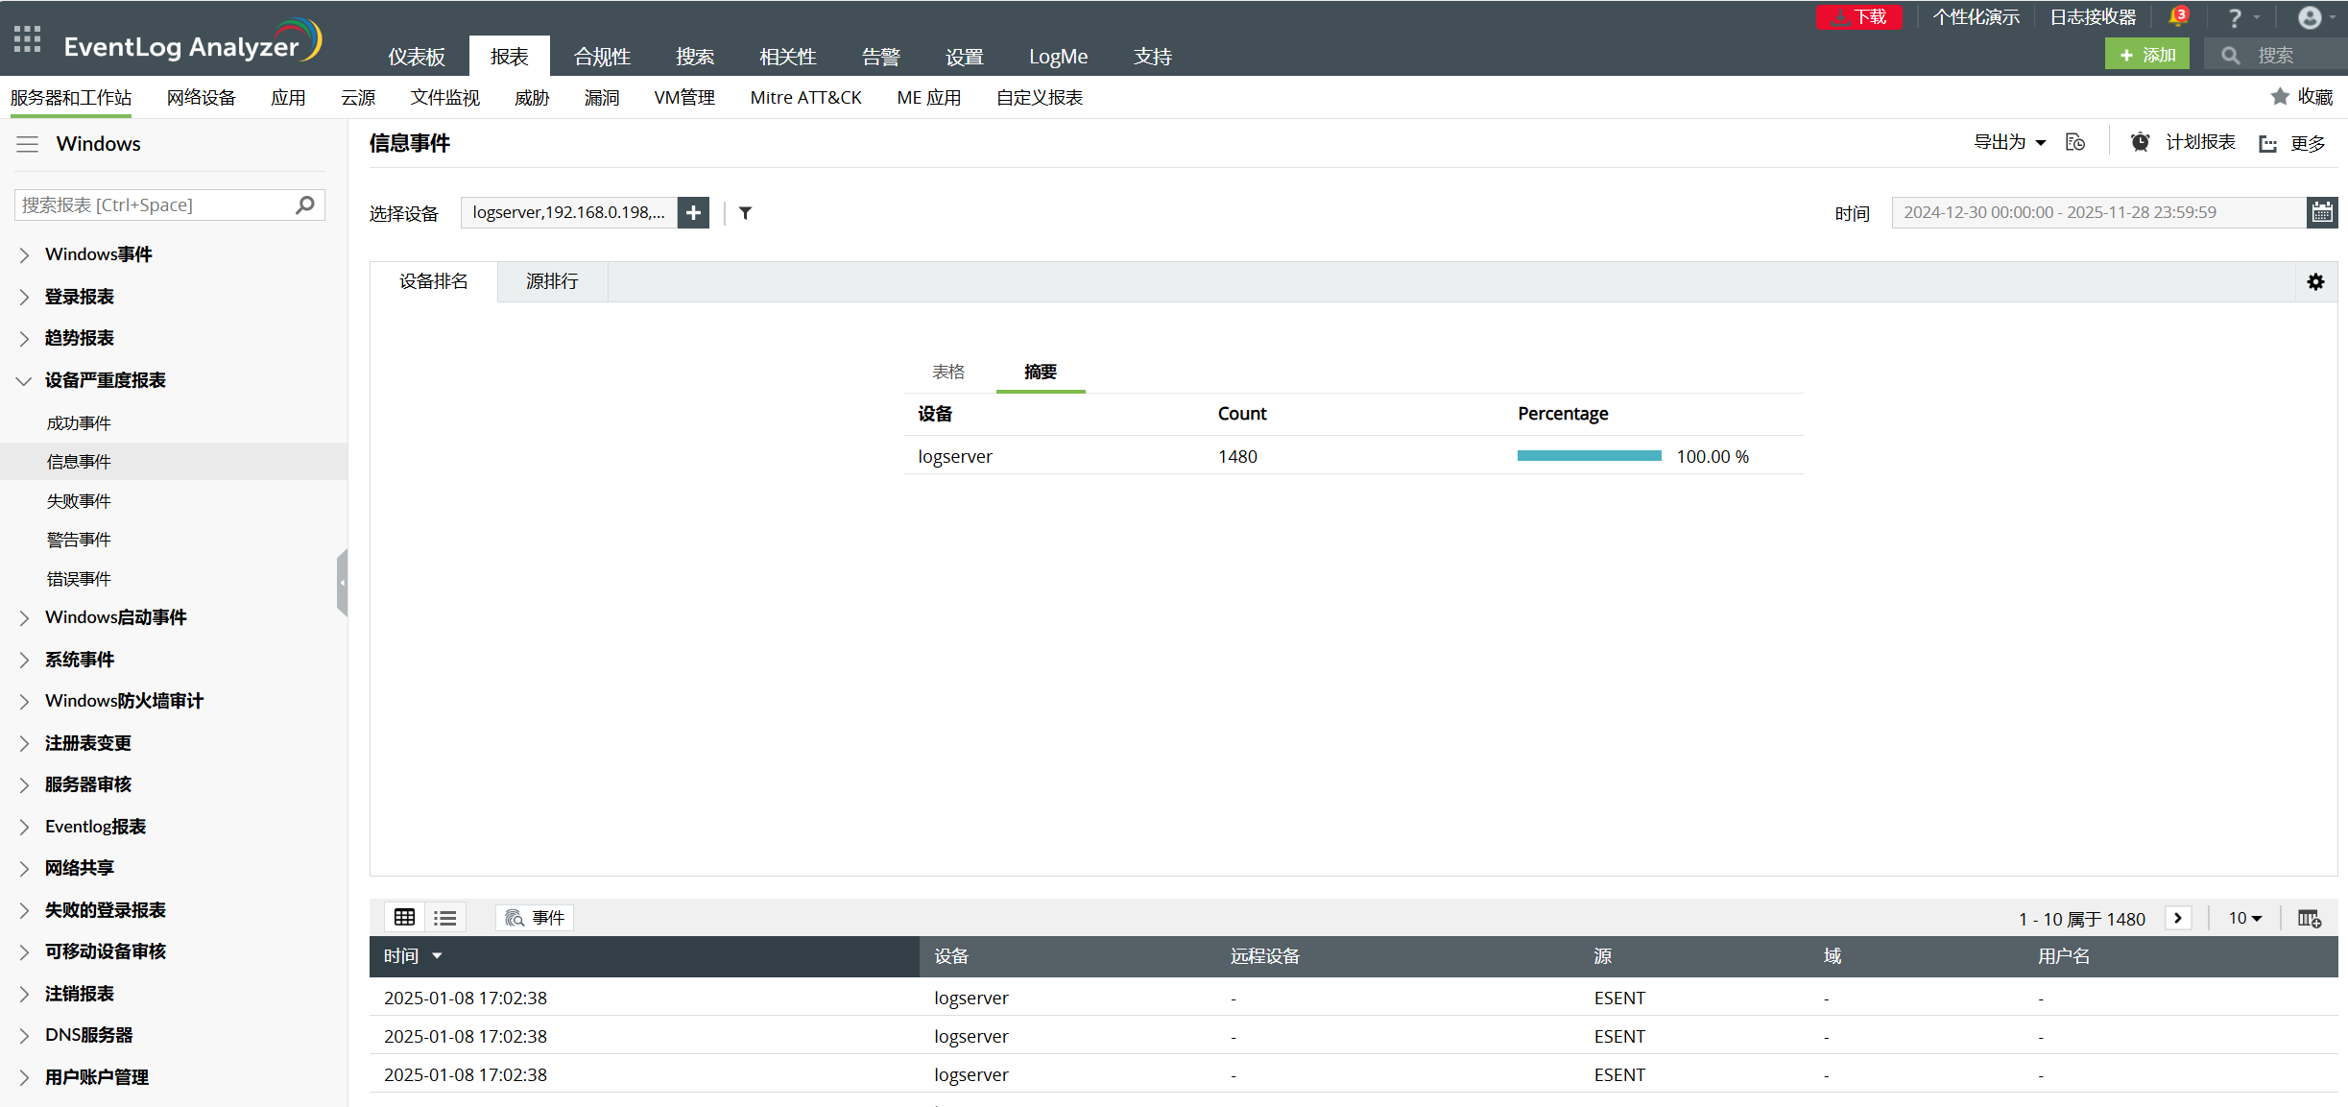Click the logserver percentage bar
This screenshot has width=2348, height=1107.
tap(1589, 456)
